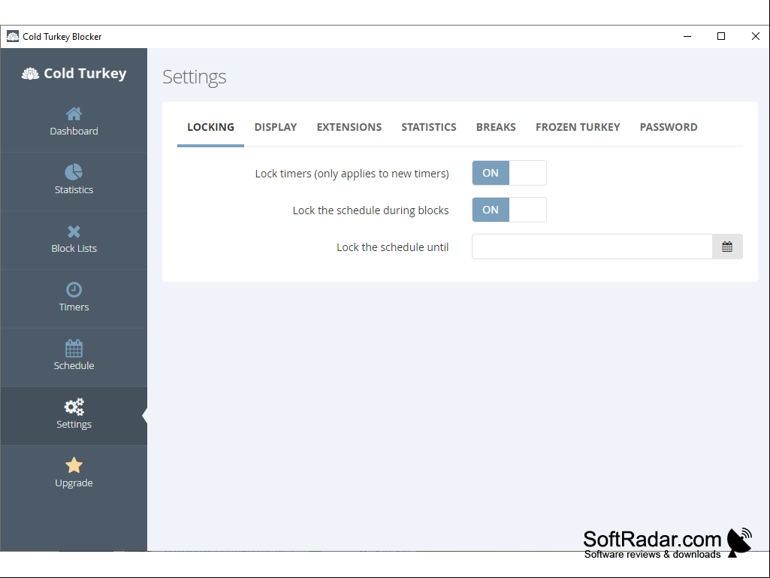Minimize the Cold Turkey Blocker window
Image resolution: width=770 pixels, height=578 pixels.
[687, 36]
